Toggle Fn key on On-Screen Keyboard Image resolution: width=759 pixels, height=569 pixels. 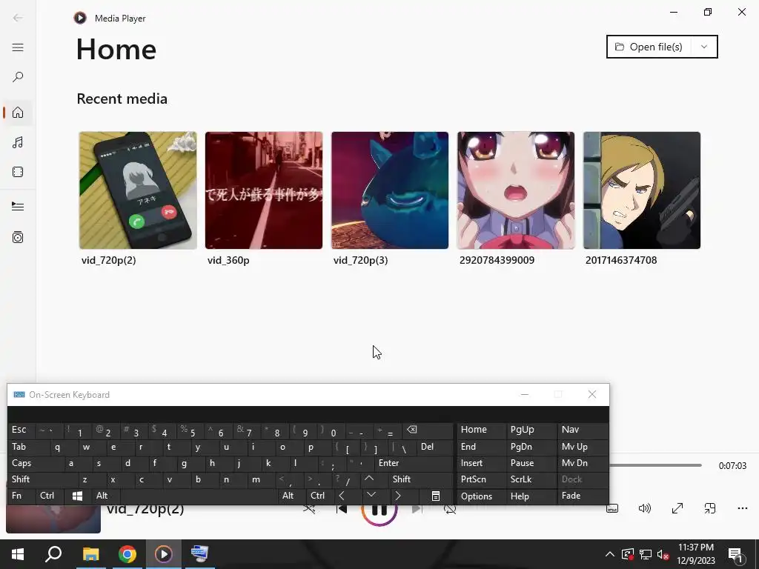click(21, 496)
